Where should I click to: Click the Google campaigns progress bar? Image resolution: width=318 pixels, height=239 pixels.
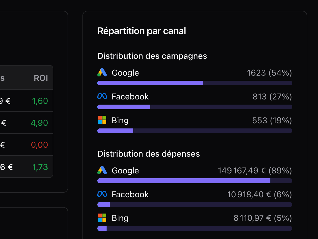pyautogui.click(x=195, y=83)
